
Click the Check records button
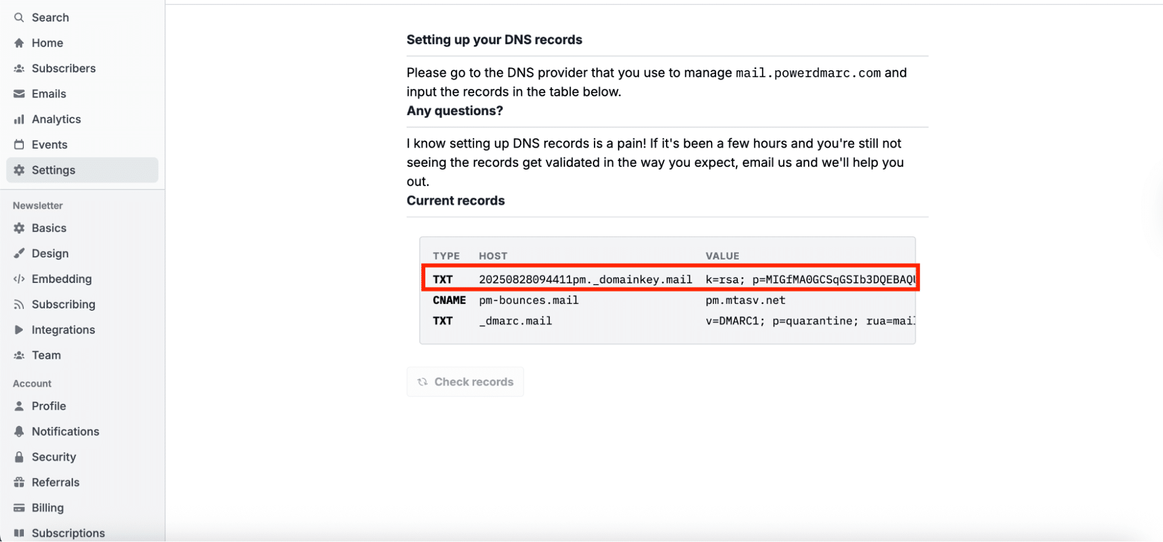pos(465,382)
